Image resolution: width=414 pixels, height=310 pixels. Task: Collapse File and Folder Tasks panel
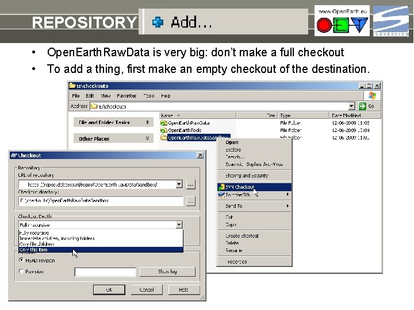pos(147,122)
